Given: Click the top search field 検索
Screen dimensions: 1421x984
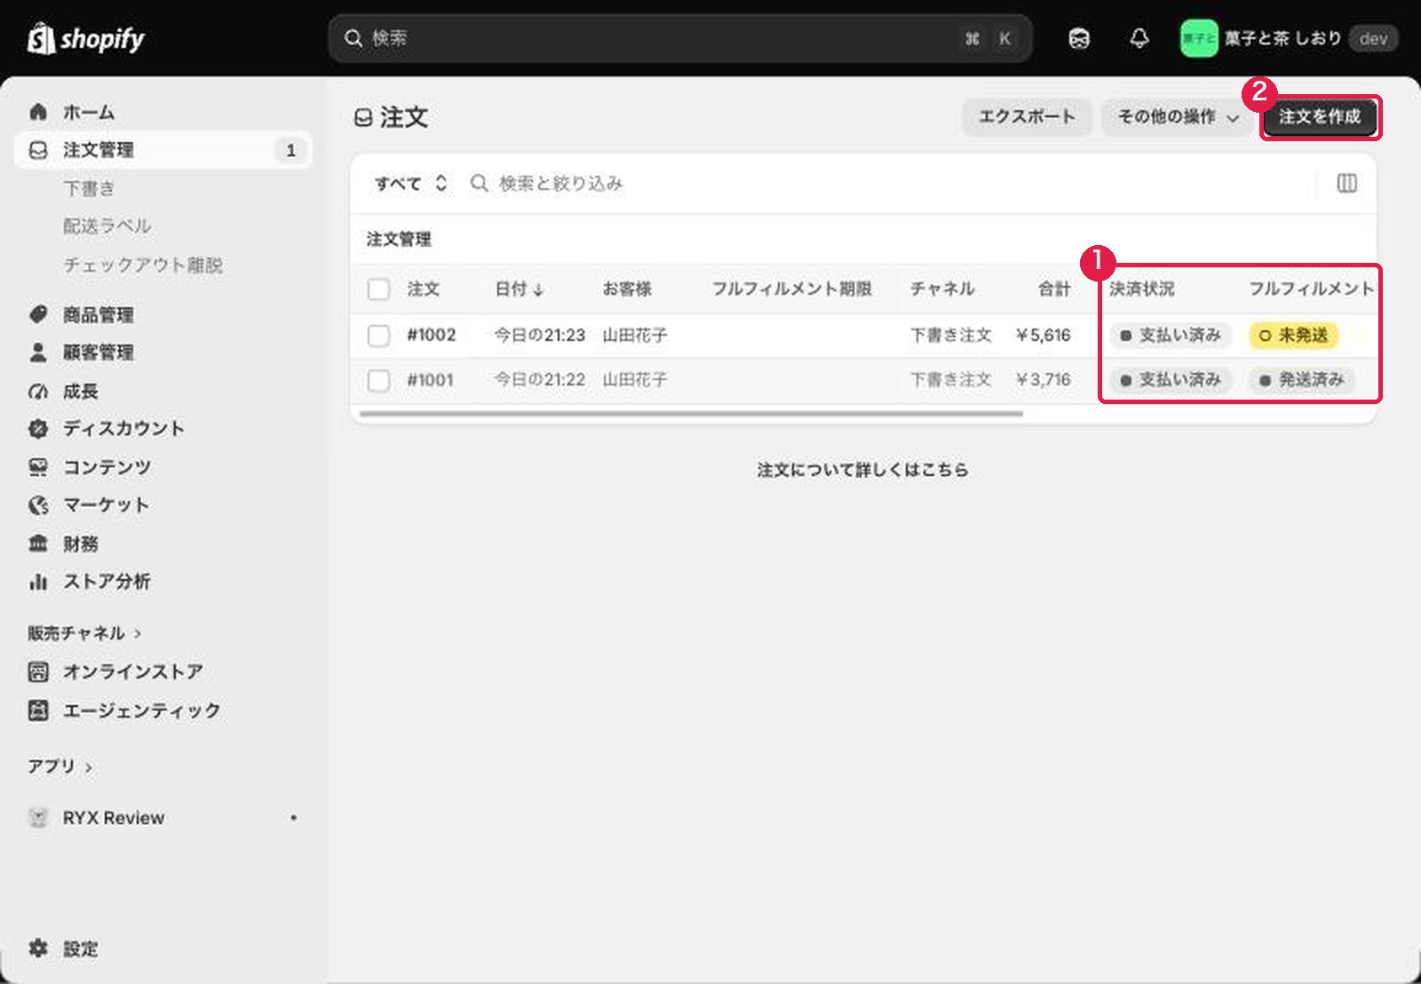Looking at the screenshot, I should pyautogui.click(x=680, y=38).
